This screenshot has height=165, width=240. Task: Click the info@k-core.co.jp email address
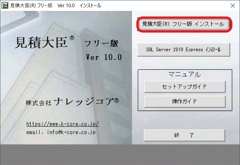pos(70,132)
